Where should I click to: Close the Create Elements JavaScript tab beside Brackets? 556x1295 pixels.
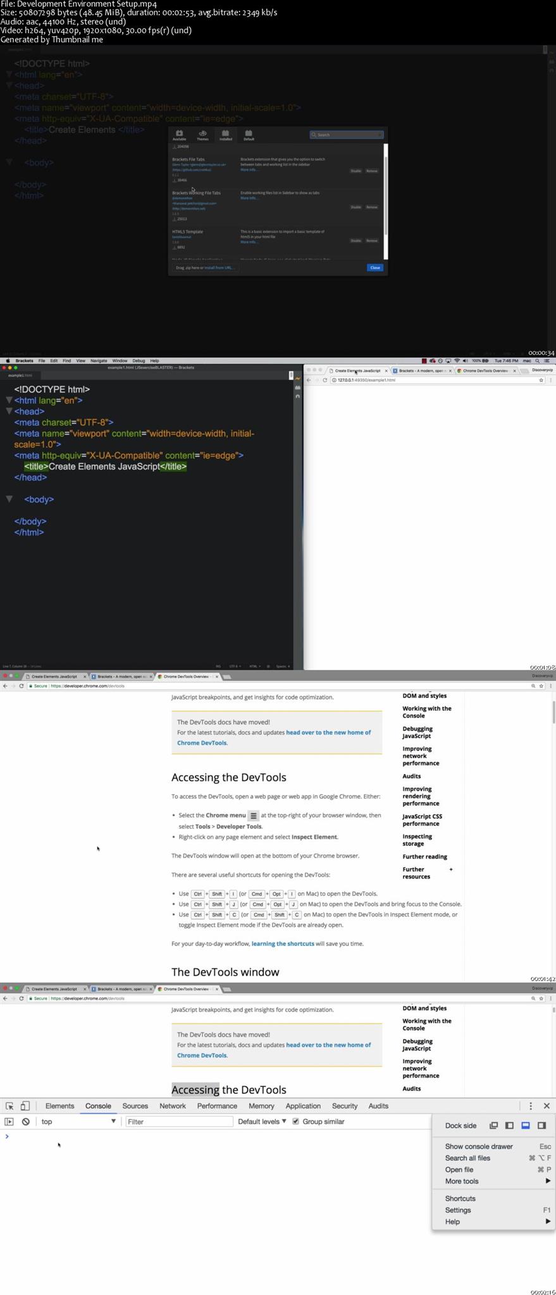pyautogui.click(x=386, y=371)
